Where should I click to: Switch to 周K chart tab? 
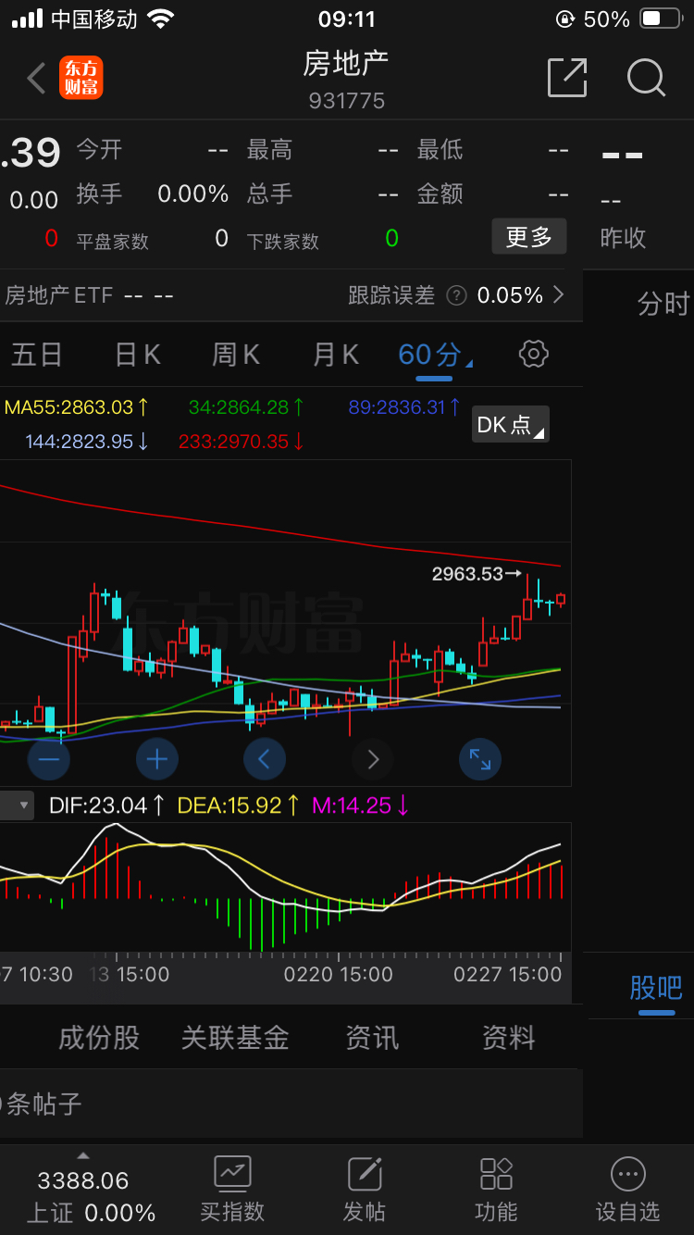pos(236,355)
